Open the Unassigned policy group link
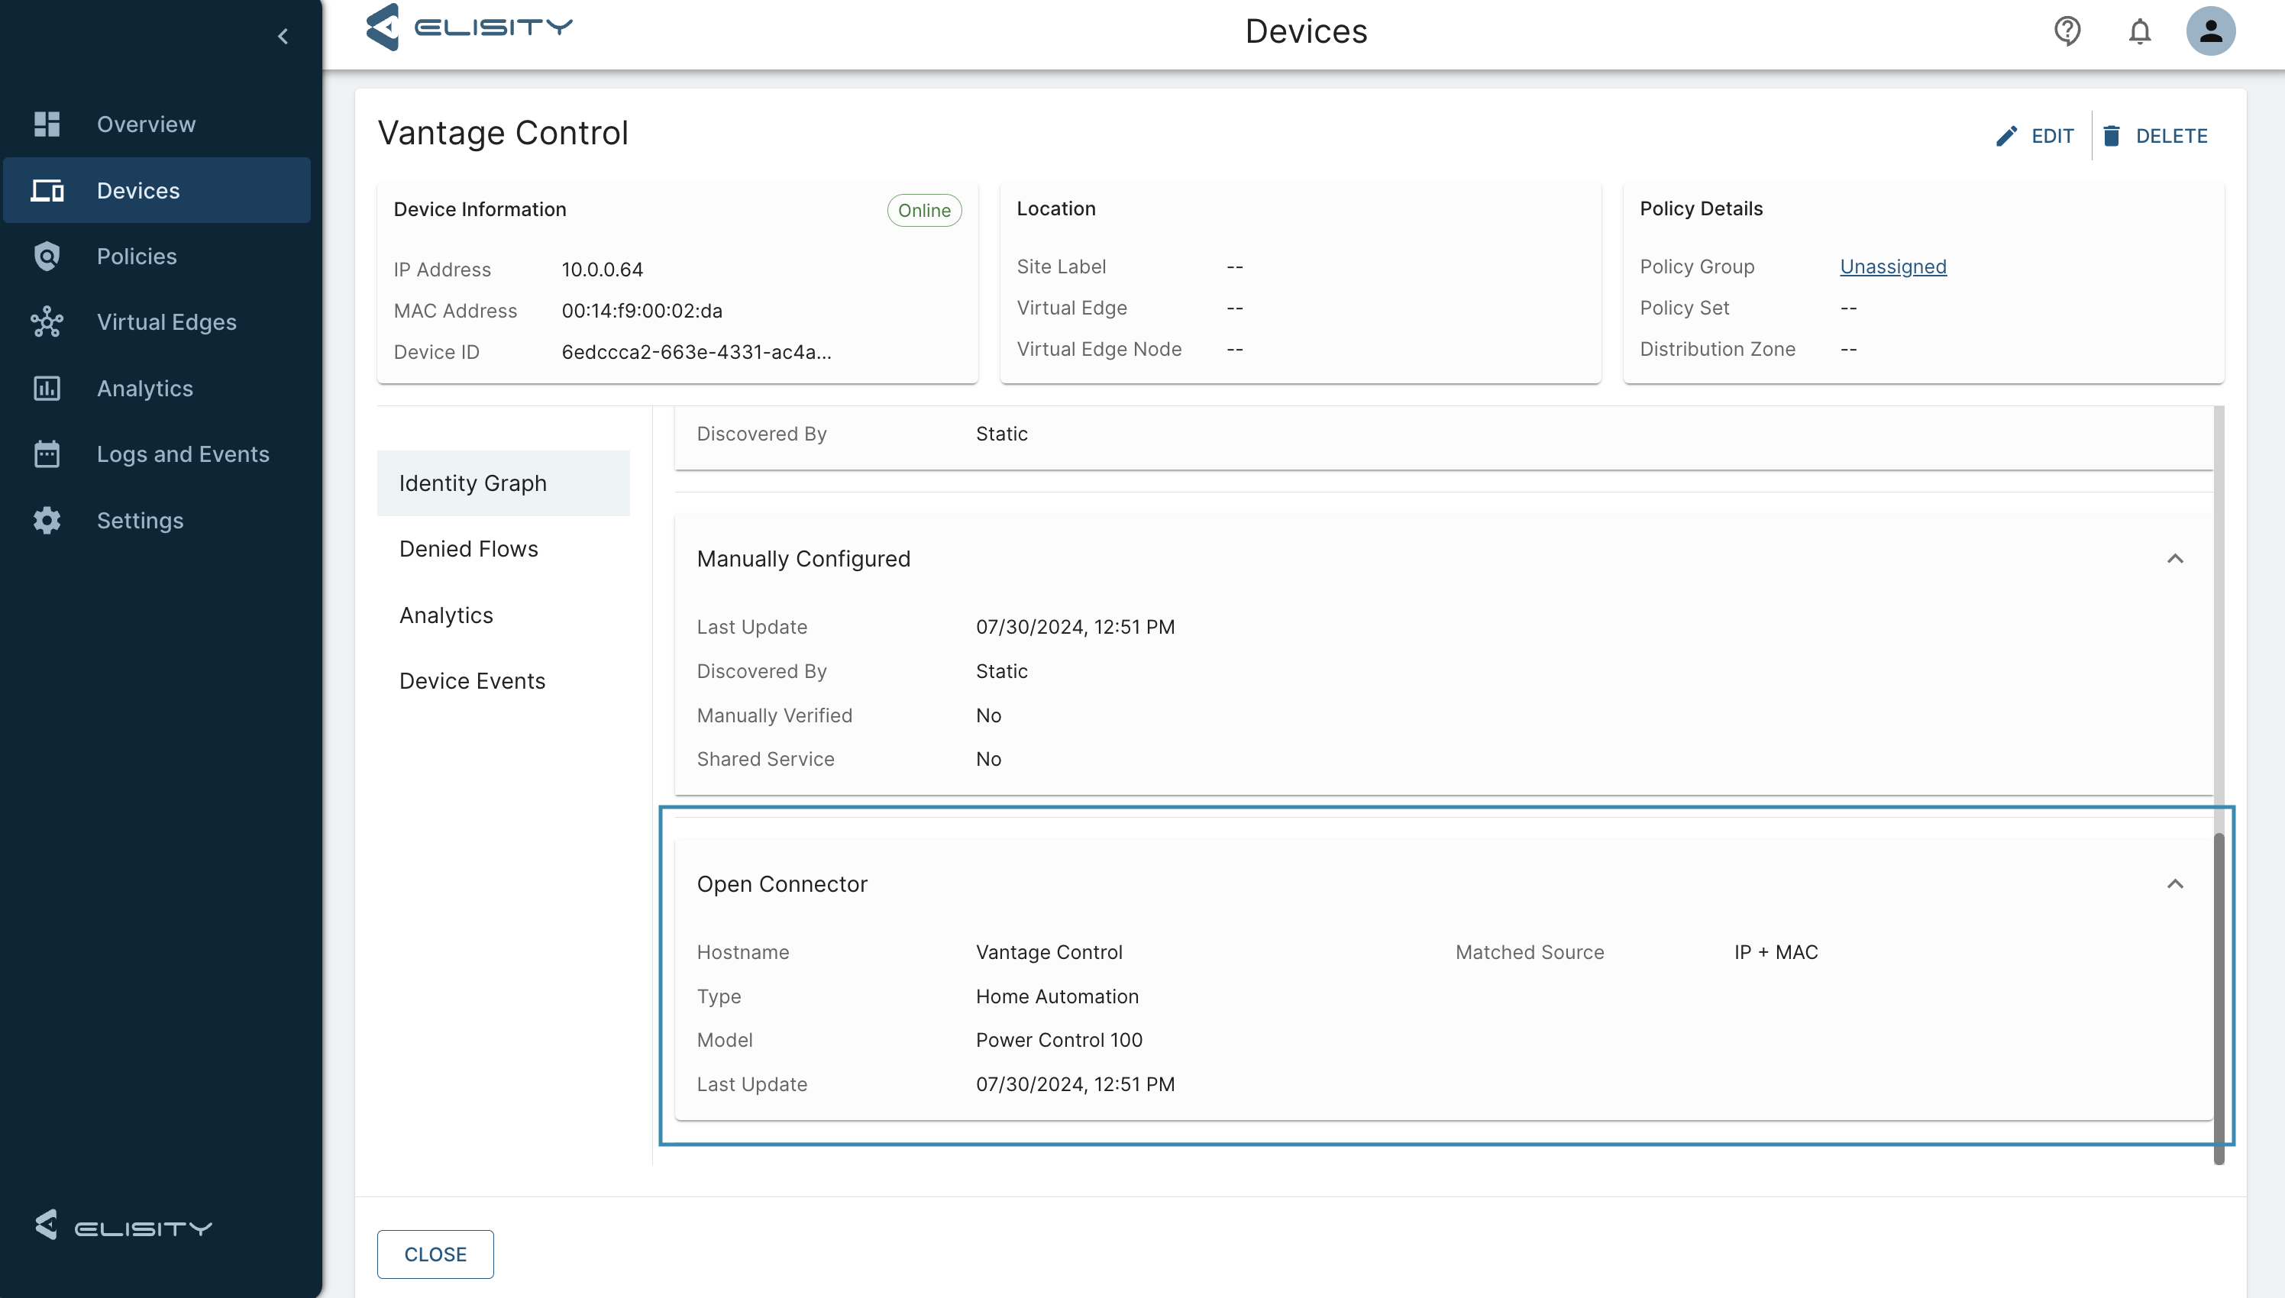Image resolution: width=2285 pixels, height=1298 pixels. 1892,266
